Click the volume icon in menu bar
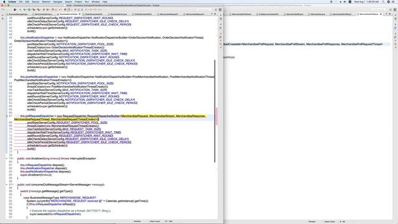The height and width of the screenshot is (224, 398). (345, 1)
